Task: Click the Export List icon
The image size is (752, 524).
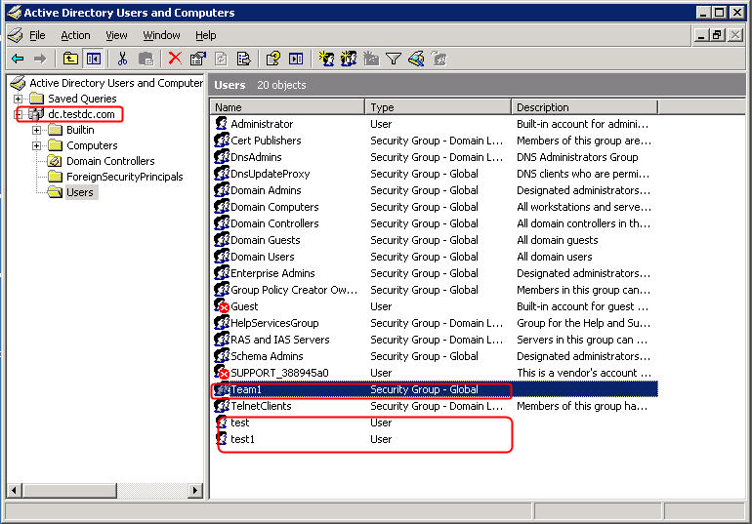Action: click(243, 59)
